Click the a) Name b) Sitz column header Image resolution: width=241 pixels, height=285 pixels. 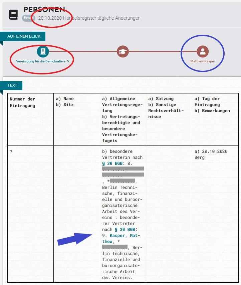[x=77, y=119]
